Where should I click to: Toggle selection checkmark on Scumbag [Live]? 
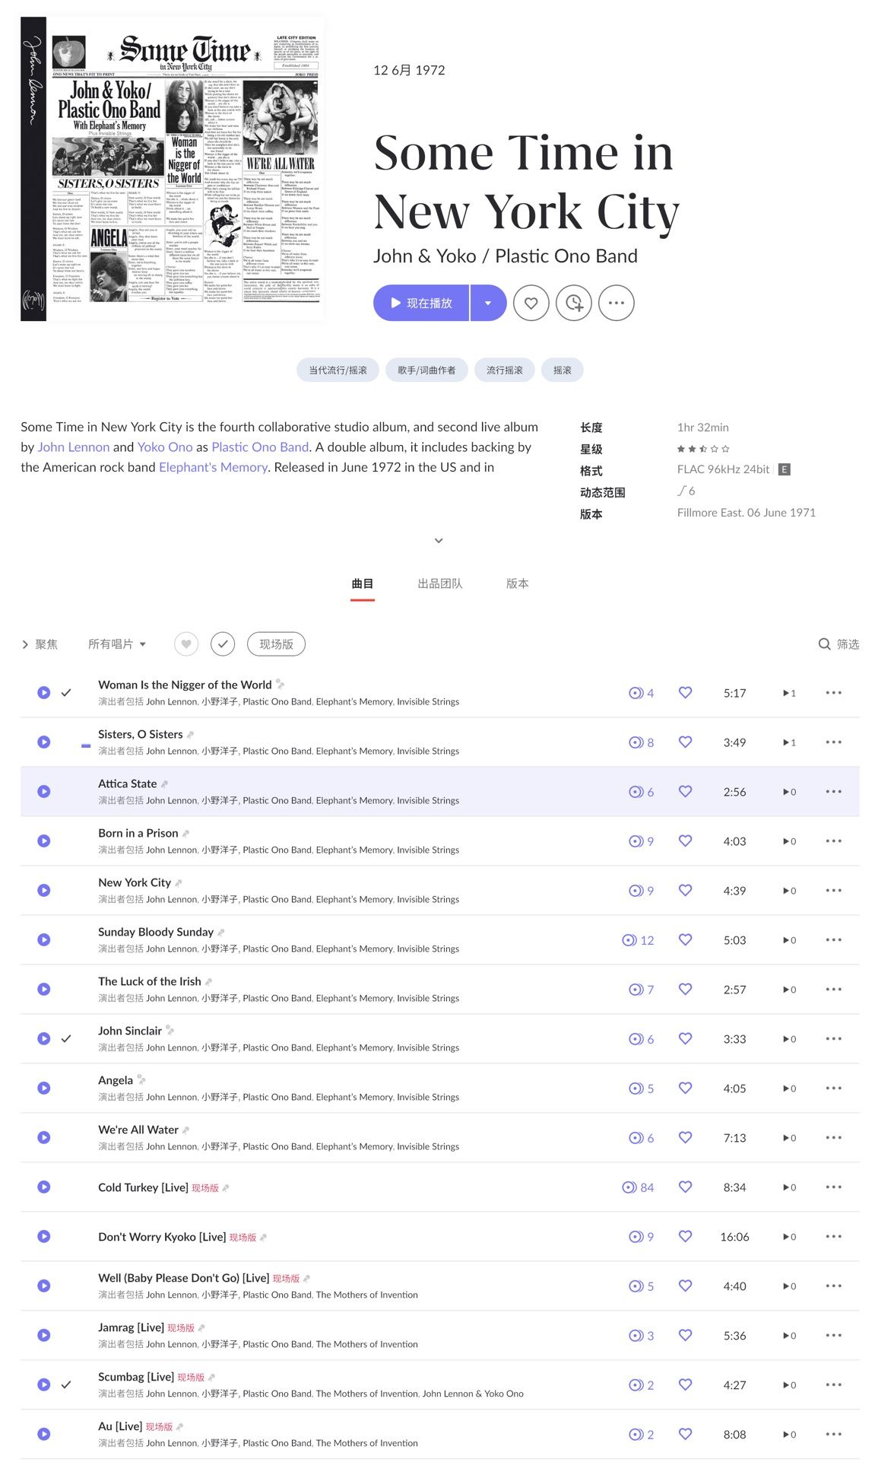(66, 1385)
